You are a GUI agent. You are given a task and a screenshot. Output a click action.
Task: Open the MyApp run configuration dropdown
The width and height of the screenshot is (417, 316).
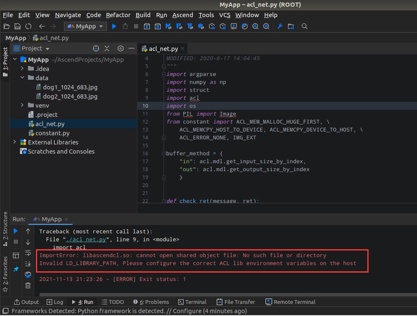click(x=86, y=26)
